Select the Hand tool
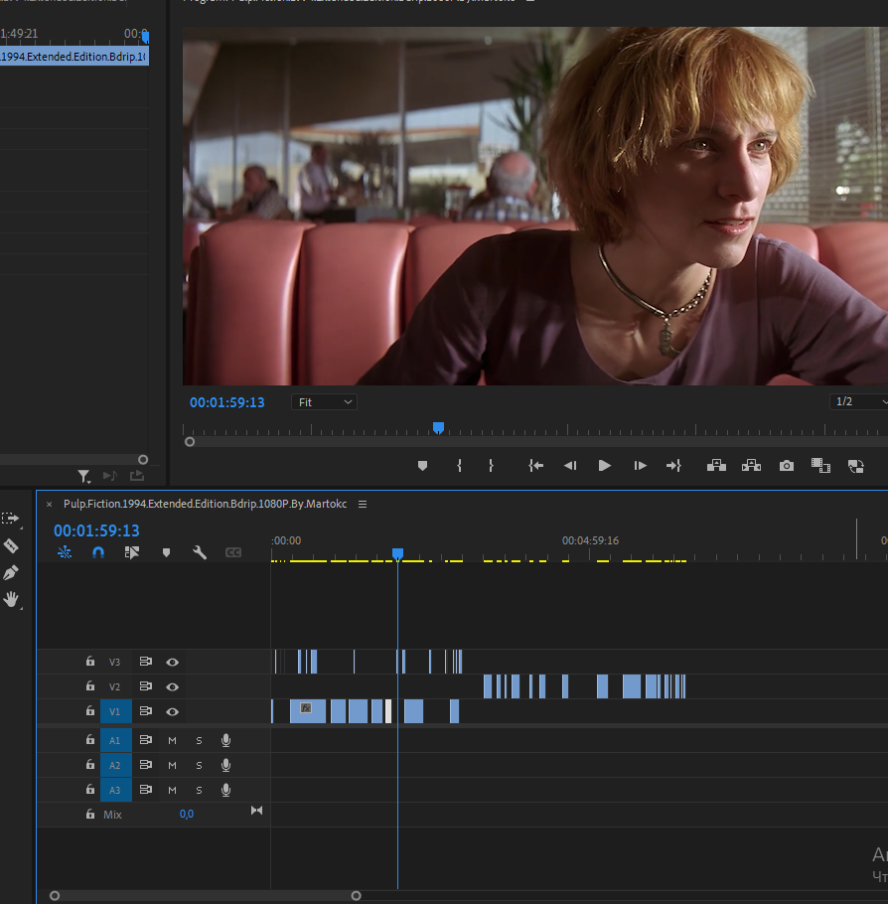This screenshot has width=888, height=904. pyautogui.click(x=10, y=599)
